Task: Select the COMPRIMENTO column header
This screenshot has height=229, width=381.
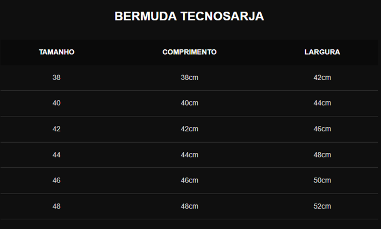Action: (x=189, y=52)
